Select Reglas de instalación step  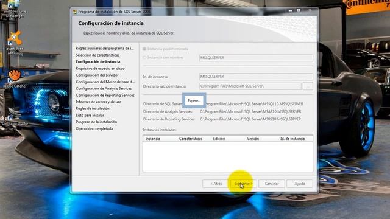[x=93, y=109]
